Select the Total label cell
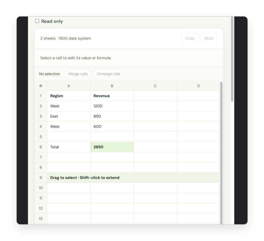Viewport: 264px width, 241px height. coord(69,147)
